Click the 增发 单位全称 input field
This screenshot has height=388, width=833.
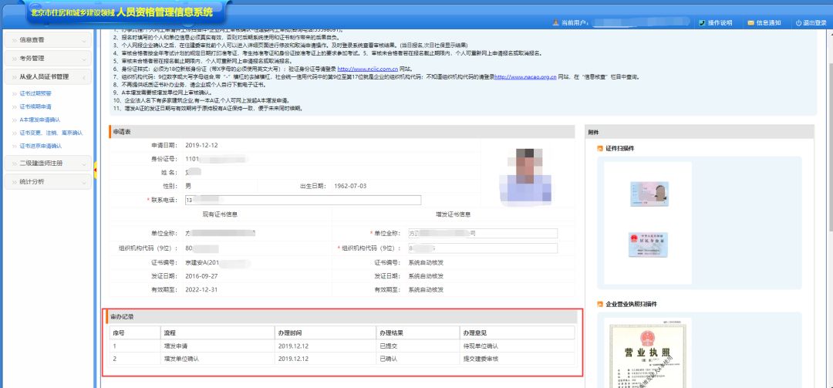coord(481,233)
